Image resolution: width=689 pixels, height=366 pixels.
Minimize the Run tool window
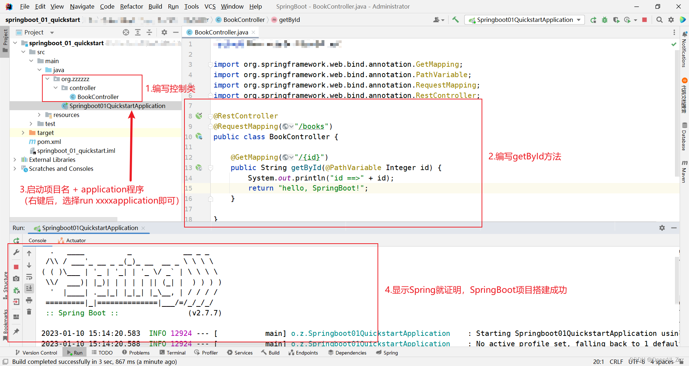pos(674,228)
